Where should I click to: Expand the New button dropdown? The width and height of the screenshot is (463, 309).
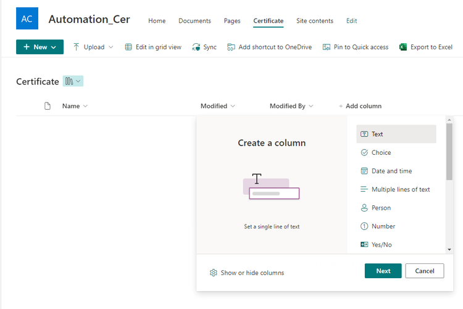pos(54,47)
